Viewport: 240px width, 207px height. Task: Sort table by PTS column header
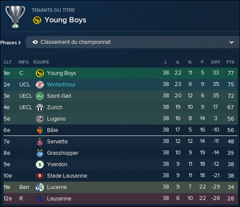point(230,62)
